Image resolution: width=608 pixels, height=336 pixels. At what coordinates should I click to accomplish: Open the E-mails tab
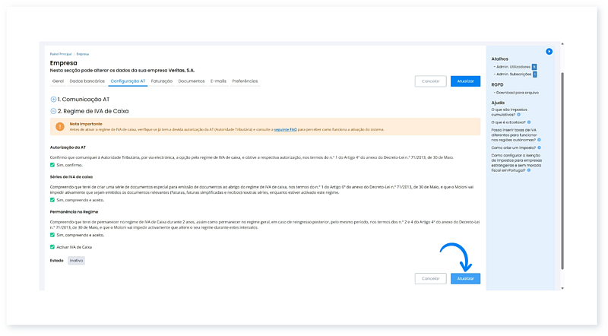pyautogui.click(x=218, y=81)
